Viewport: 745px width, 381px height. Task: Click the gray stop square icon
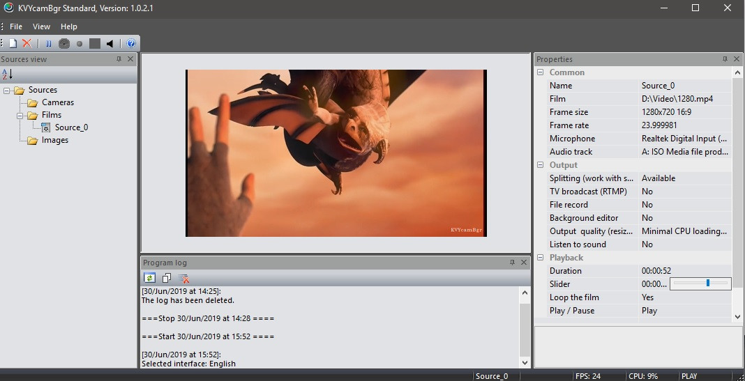[95, 44]
